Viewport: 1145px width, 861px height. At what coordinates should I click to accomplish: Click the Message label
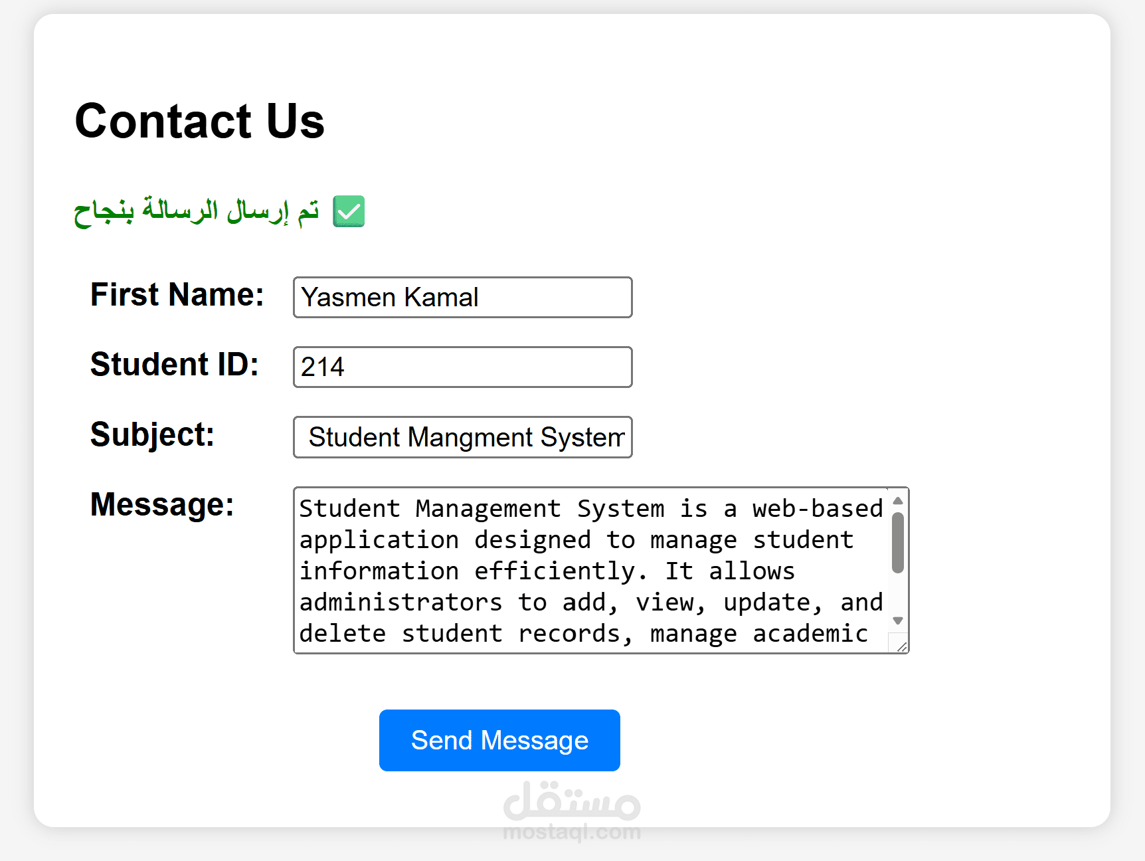(162, 504)
